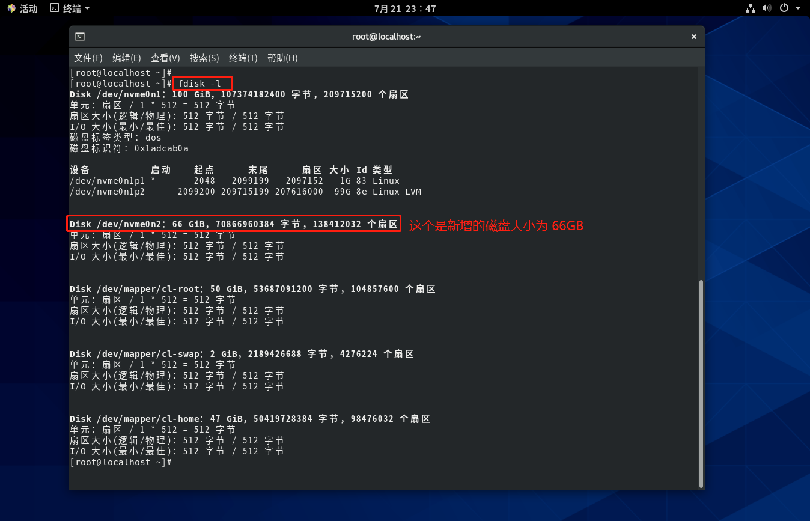Open the 编辑(E) menu
Screen dimensions: 810x521
(x=126, y=58)
